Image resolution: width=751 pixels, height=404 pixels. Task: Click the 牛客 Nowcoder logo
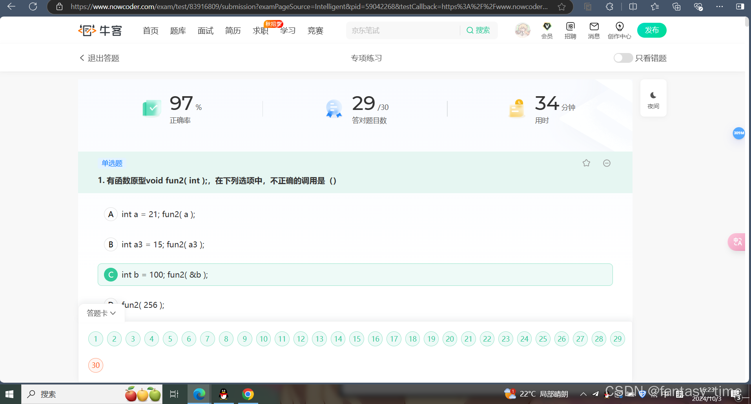click(100, 30)
